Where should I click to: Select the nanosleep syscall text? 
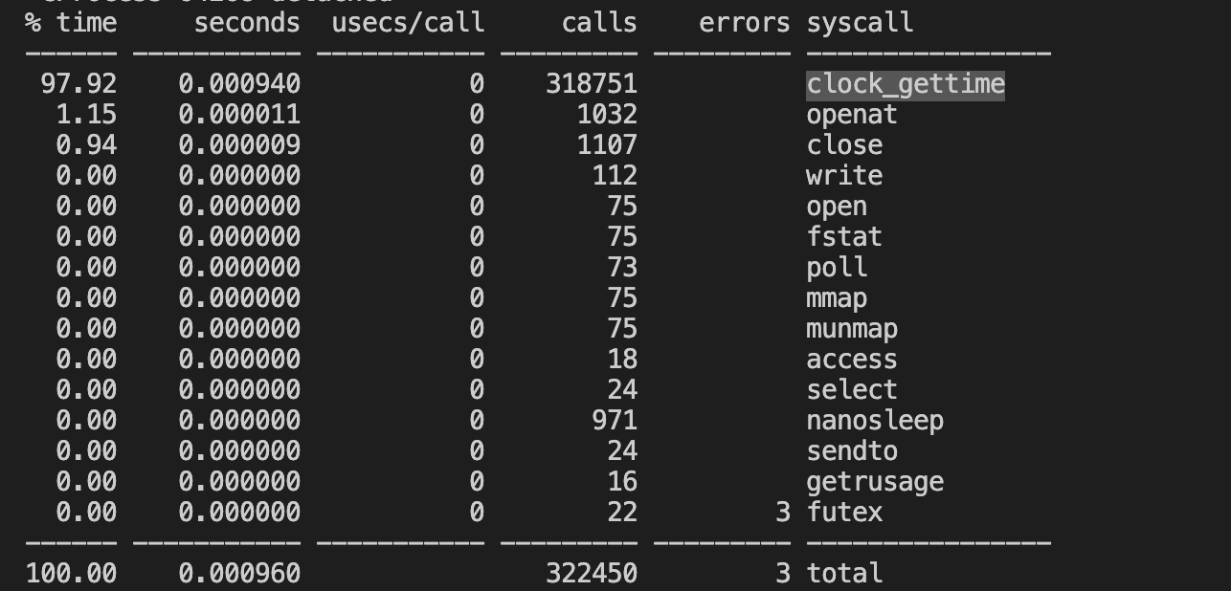875,421
